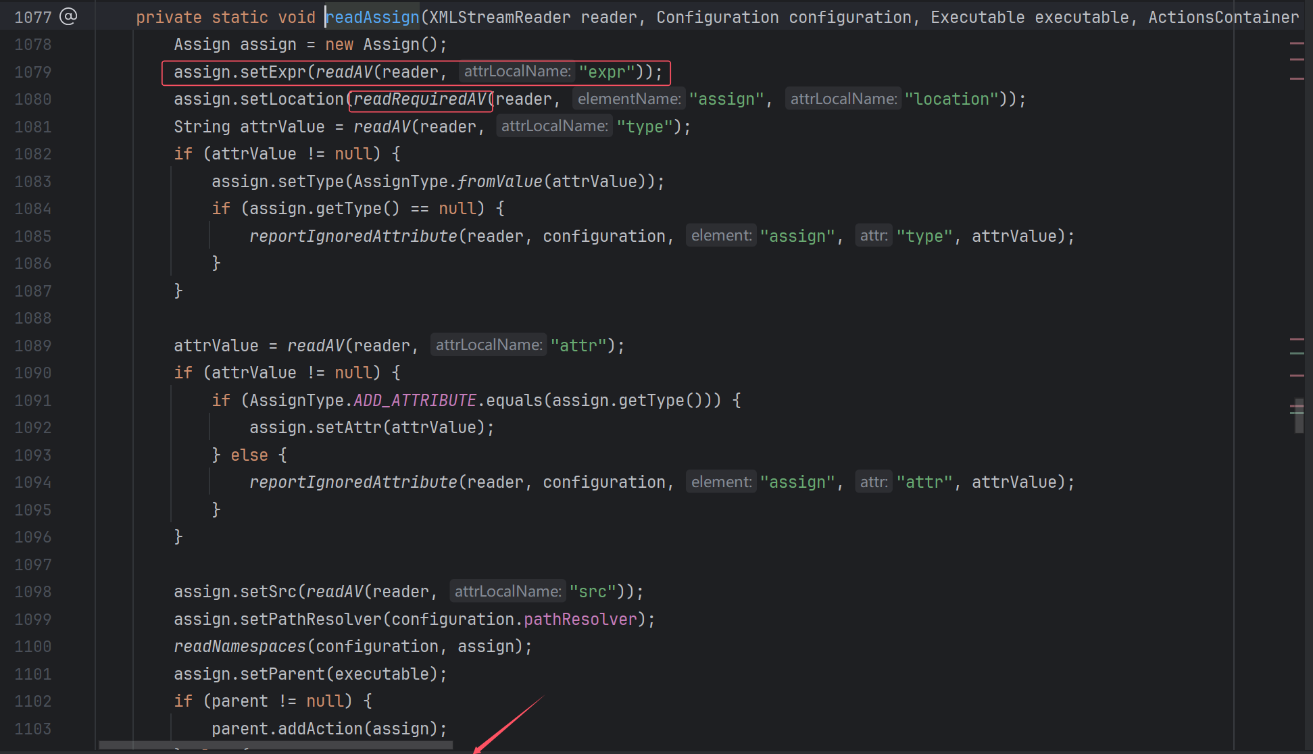Click the attrLocalName hint before "expr"
1313x754 pixels.
pyautogui.click(x=517, y=72)
